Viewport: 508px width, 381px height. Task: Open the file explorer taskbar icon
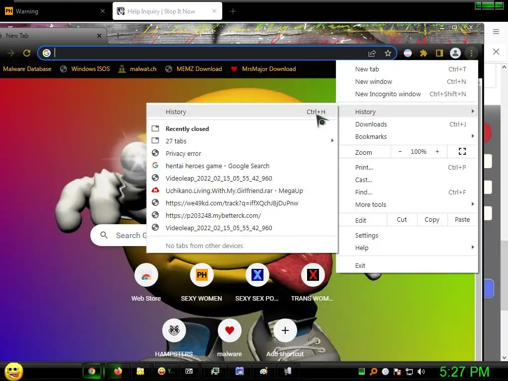tap(140, 371)
